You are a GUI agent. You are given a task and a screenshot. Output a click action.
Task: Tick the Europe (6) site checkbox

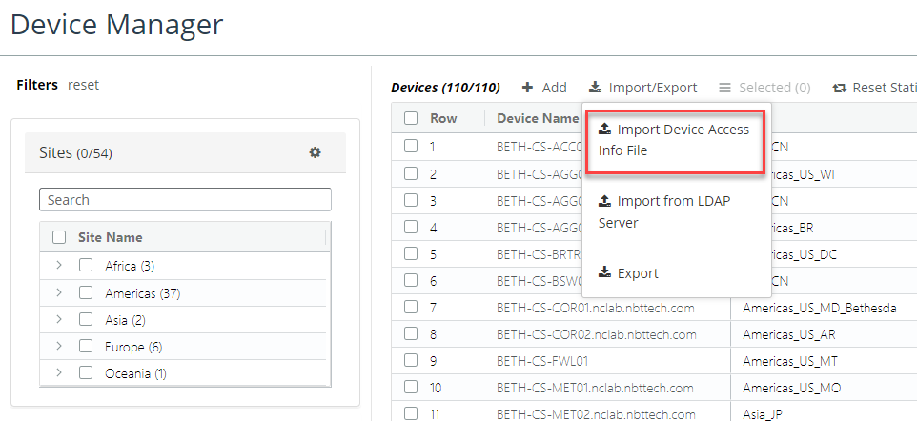tap(86, 347)
